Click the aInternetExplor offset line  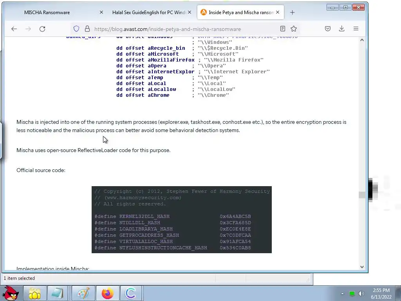tap(193, 72)
